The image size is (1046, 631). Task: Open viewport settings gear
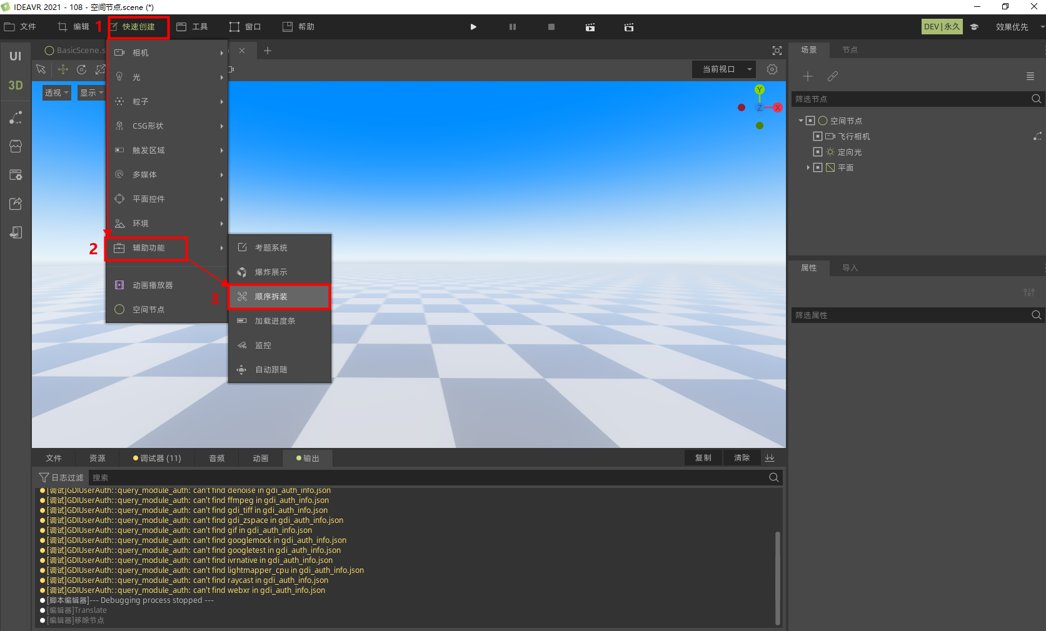772,69
